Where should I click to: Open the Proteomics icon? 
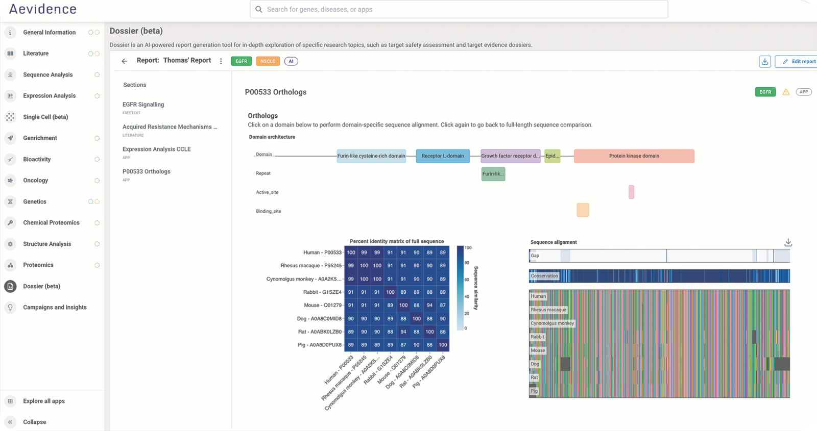(10, 265)
